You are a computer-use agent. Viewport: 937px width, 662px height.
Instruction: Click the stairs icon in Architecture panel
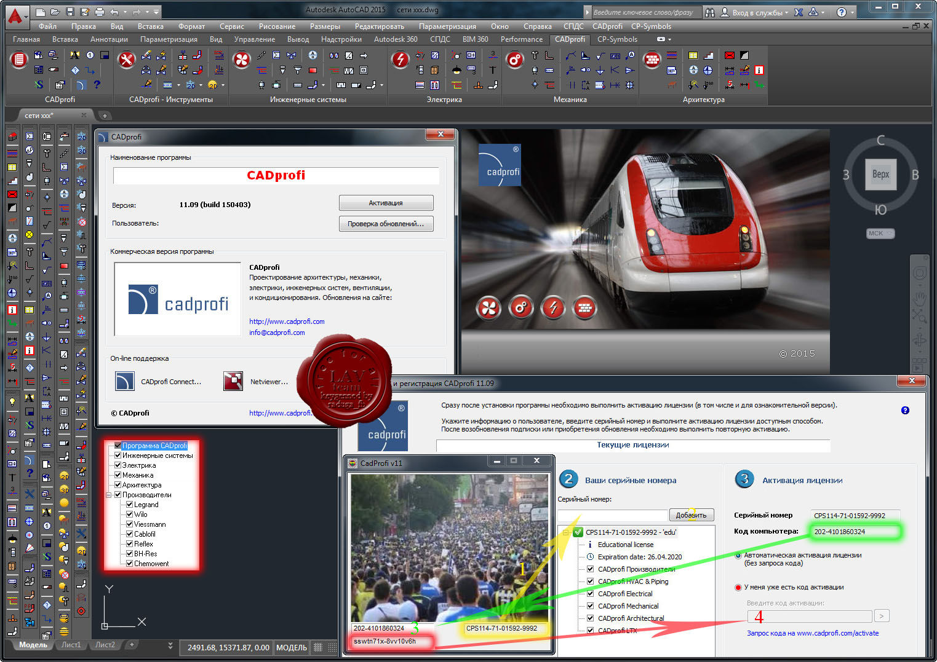click(709, 55)
